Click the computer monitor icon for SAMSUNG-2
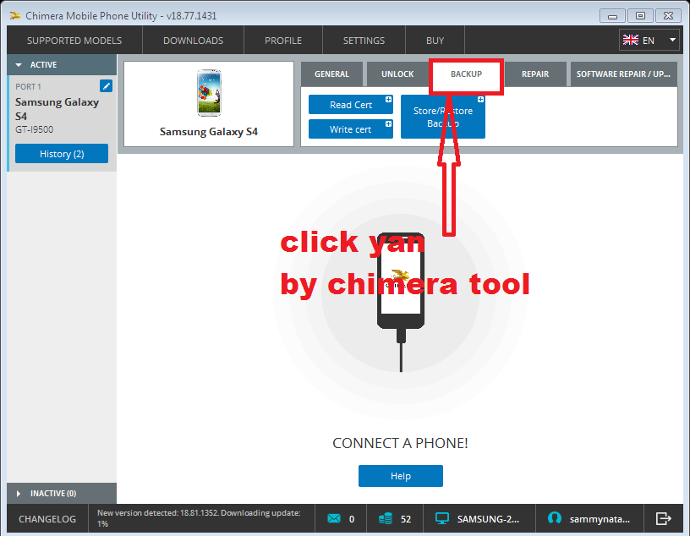Image resolution: width=690 pixels, height=536 pixels. click(441, 518)
